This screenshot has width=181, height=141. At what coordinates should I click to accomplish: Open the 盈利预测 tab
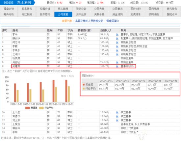point(154,9)
